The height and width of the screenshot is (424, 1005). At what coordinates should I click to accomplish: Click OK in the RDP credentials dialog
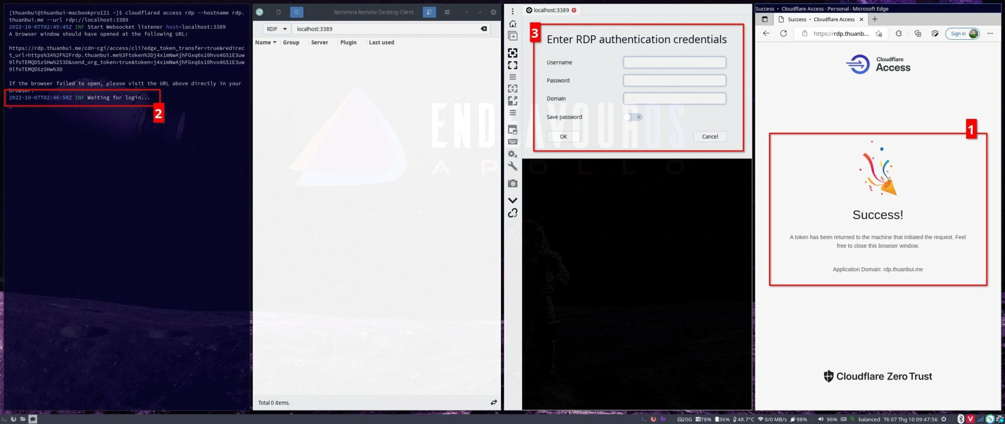click(563, 137)
